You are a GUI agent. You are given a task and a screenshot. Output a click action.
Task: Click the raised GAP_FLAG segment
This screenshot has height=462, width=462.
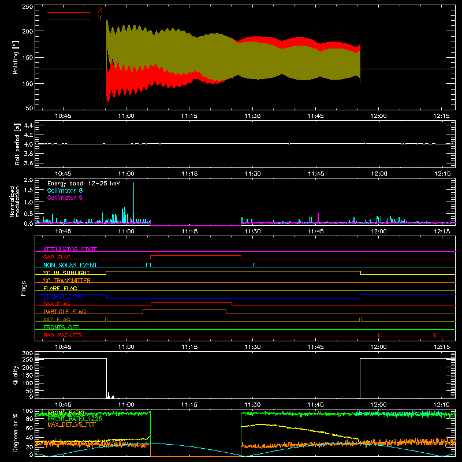click(196, 256)
